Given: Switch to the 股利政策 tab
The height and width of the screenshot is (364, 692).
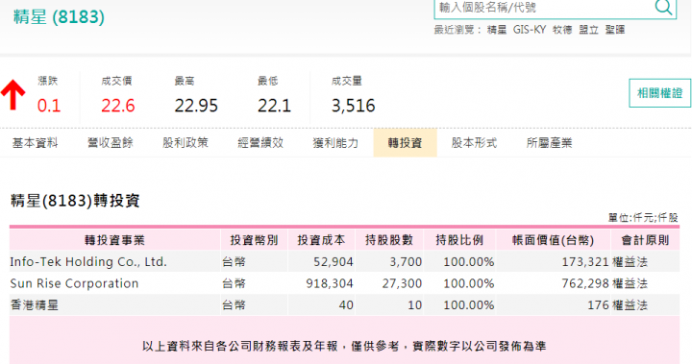Looking at the screenshot, I should tap(185, 142).
